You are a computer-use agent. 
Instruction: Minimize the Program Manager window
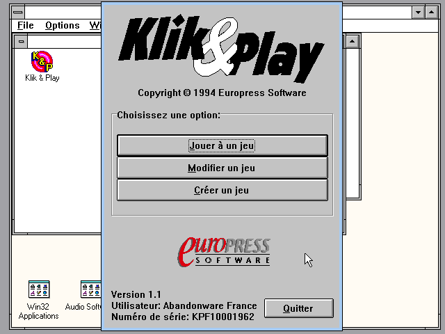418,12
